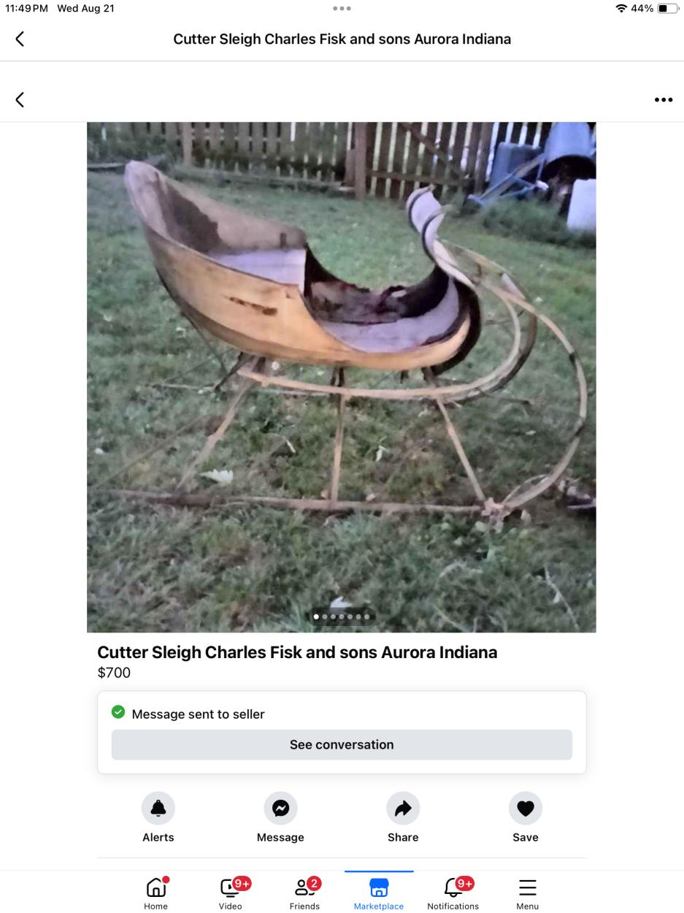Screen dimensions: 684x913
Task: Open Messenger via the Message icon
Action: (x=280, y=808)
